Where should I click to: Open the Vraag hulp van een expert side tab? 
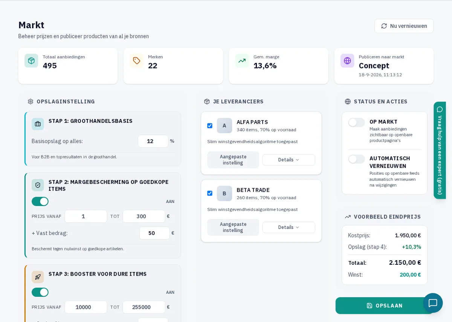pos(440,150)
